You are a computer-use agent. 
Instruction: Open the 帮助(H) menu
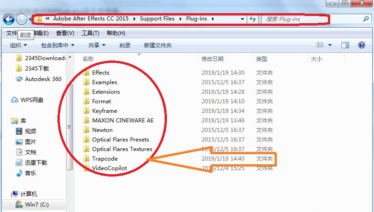click(x=116, y=33)
